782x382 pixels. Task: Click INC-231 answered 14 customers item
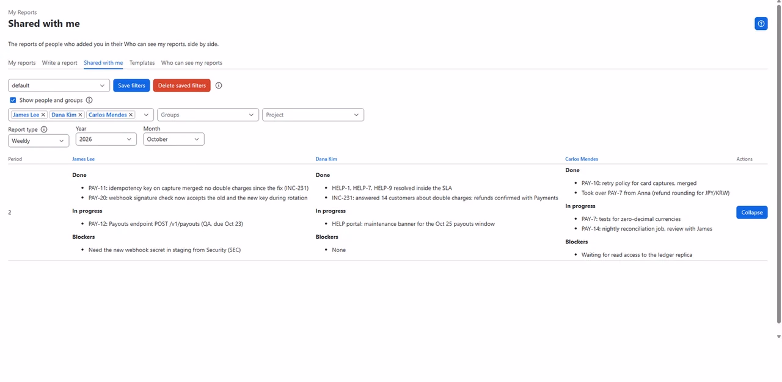click(445, 198)
